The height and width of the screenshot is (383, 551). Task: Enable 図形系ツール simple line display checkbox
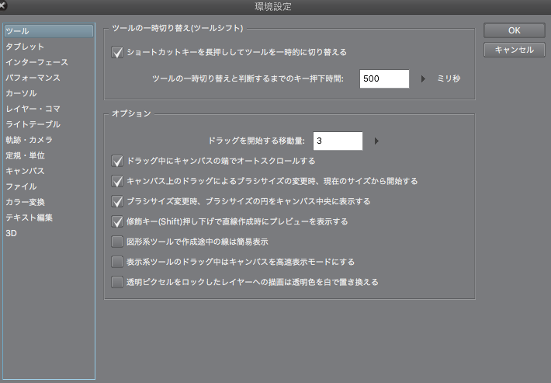coord(118,242)
